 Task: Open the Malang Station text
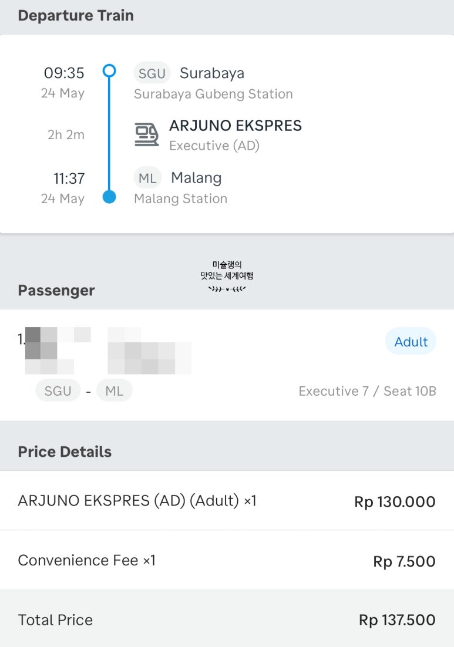[x=180, y=198]
